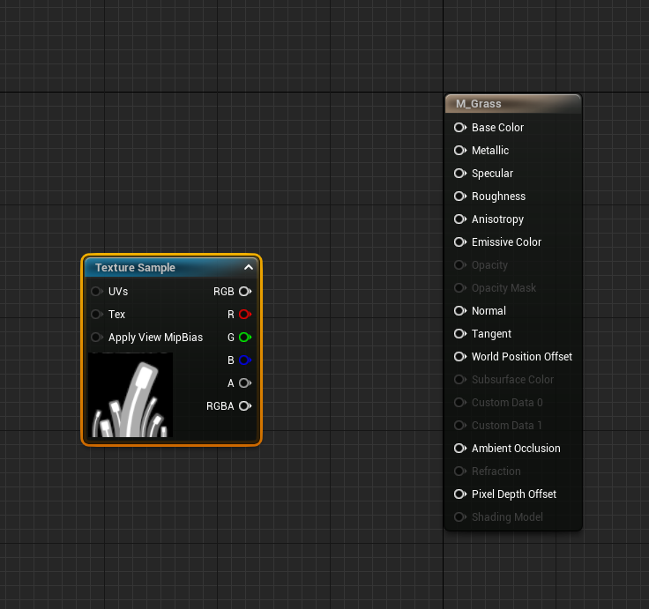Click the A alpha output pin
649x609 pixels.
[245, 383]
